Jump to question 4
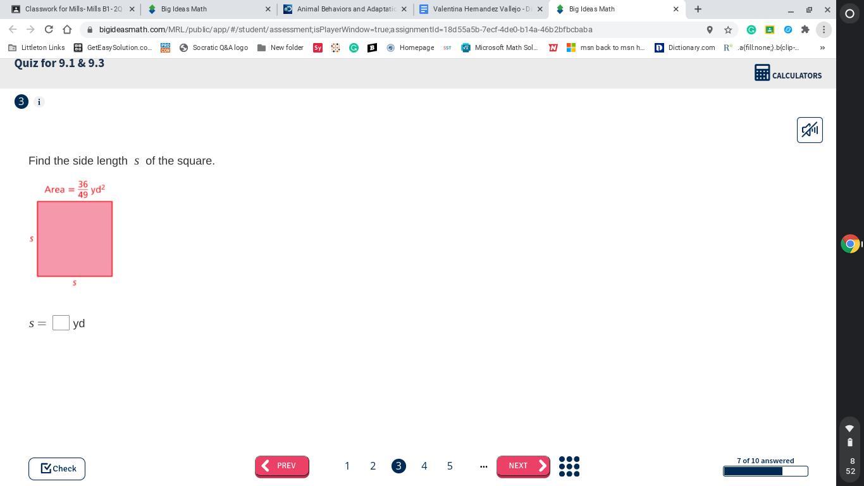Image resolution: width=864 pixels, height=486 pixels. click(x=424, y=466)
